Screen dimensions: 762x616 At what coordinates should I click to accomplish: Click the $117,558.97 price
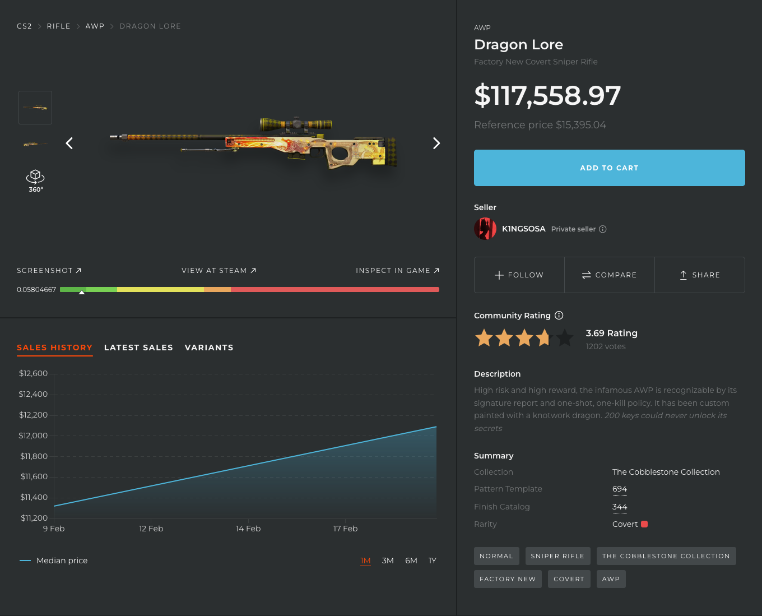(547, 95)
